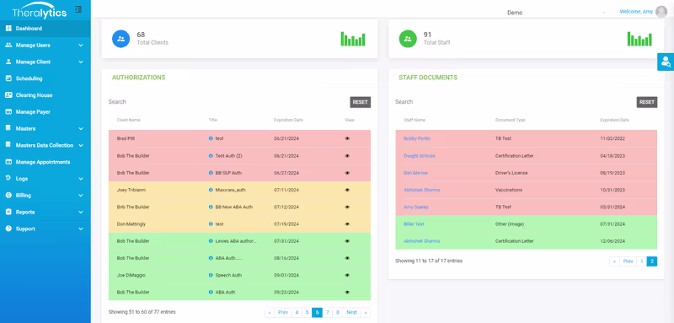This screenshot has width=674, height=323.
Task: Reset the Authorizations search
Action: coord(361,102)
